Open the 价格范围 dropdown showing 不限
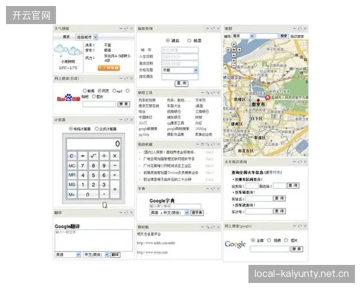This screenshot has height=289, width=361. [x=180, y=70]
